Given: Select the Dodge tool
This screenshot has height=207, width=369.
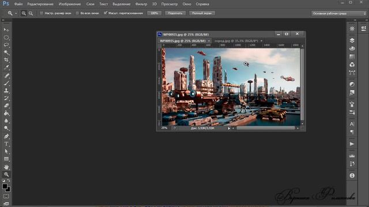Looking at the screenshot, I should click(x=6, y=128).
